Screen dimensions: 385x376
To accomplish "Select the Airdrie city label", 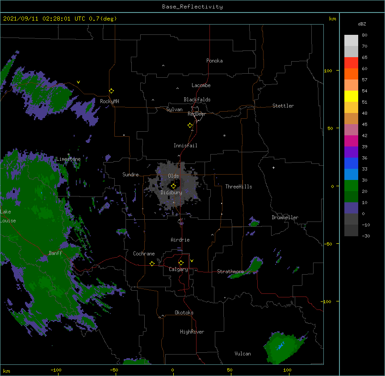I will click(180, 240).
